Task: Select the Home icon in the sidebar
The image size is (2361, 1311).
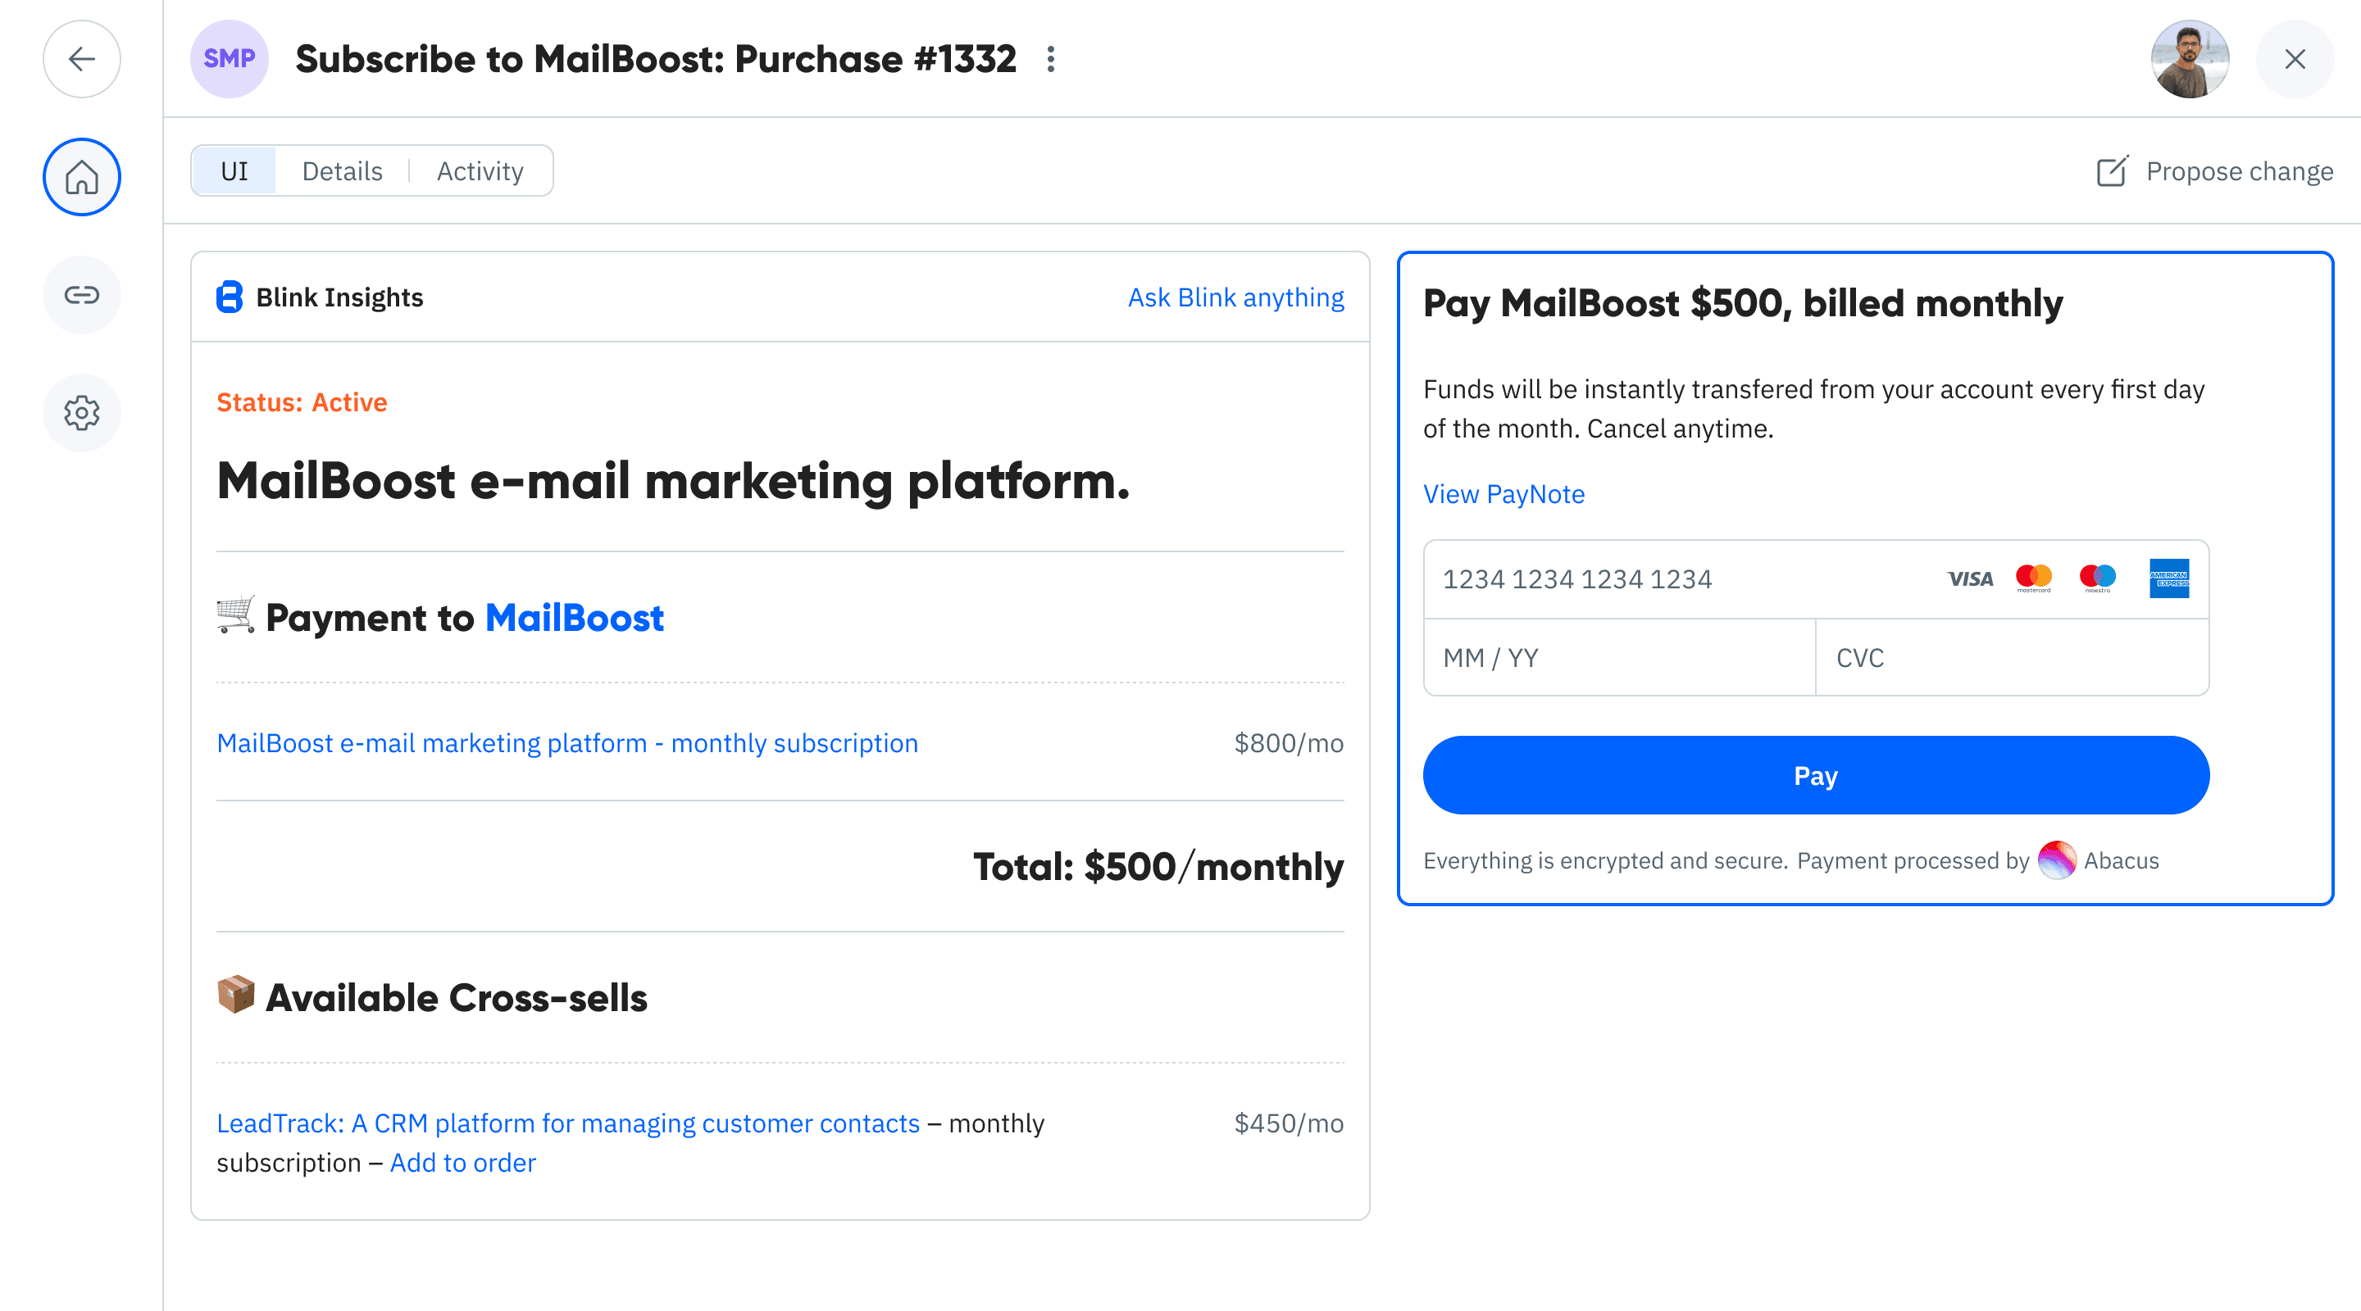Action: point(82,177)
